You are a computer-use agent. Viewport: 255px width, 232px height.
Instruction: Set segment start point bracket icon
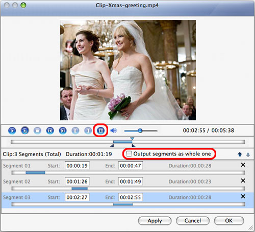(x=75, y=131)
